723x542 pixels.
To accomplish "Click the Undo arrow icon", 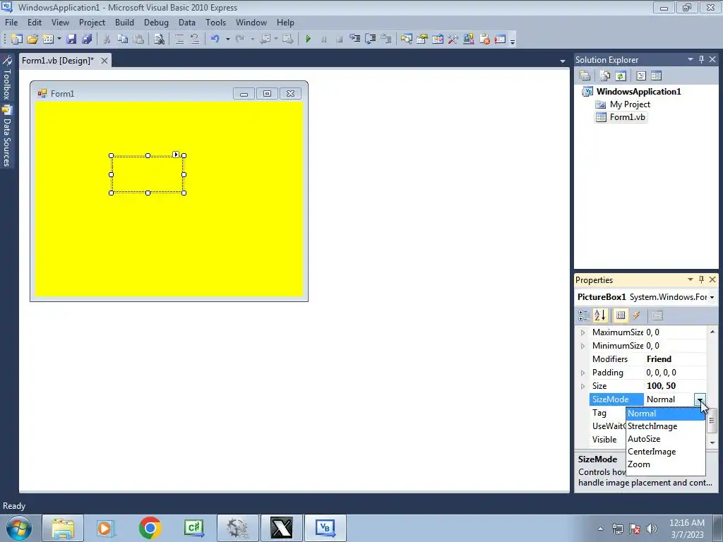I will [215, 40].
